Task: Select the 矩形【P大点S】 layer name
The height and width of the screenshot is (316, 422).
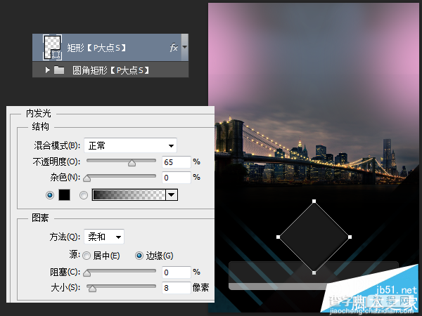Action: click(96, 48)
